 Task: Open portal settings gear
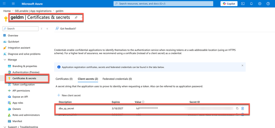pyautogui.click(x=260, y=4)
